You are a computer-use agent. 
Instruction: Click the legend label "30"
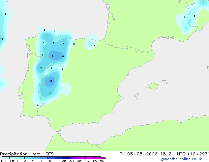point(72,161)
